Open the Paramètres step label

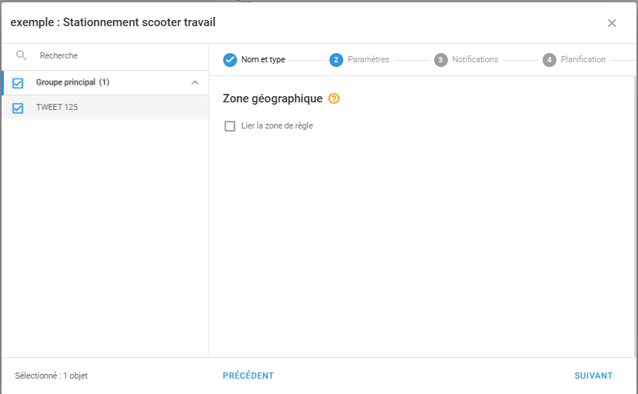click(x=369, y=60)
